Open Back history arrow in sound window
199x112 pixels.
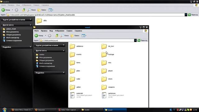pyautogui.click(x=45, y=36)
